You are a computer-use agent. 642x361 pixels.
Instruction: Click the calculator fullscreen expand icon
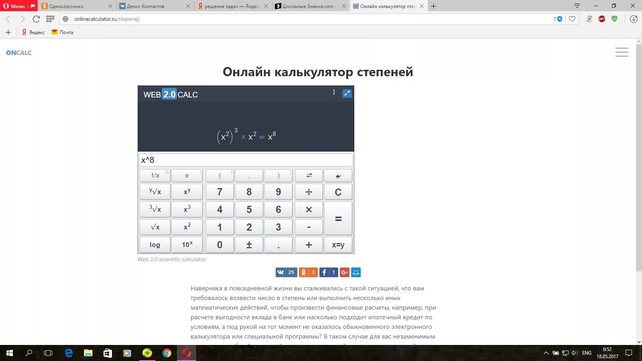347,93
